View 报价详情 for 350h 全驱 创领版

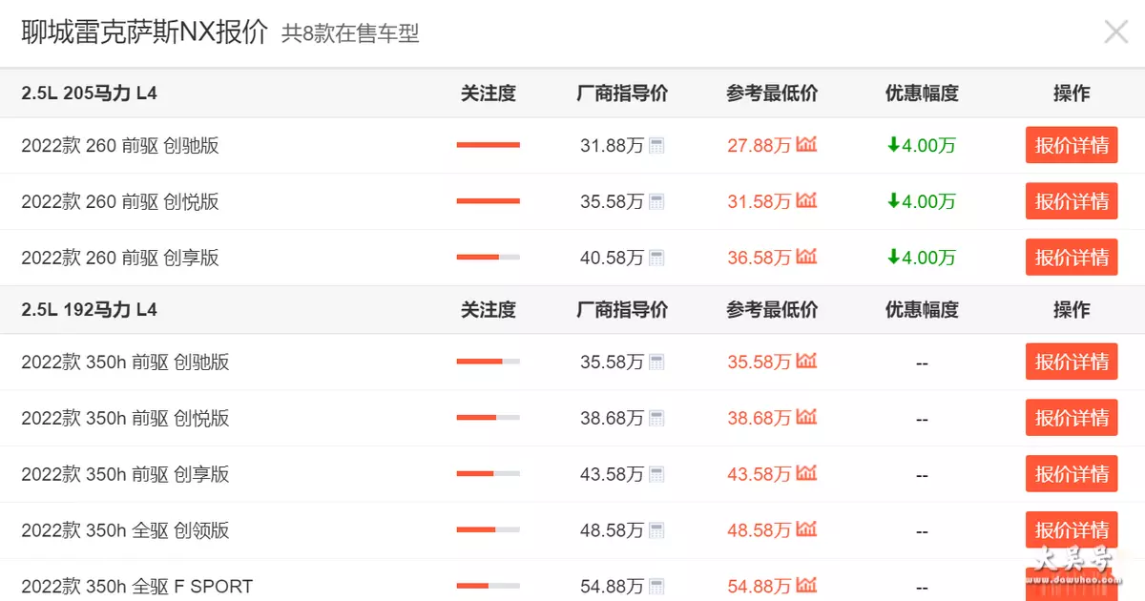[x=1072, y=531]
